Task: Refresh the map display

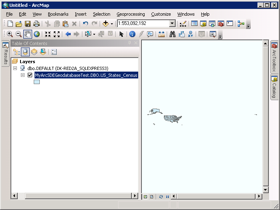Action: (161, 197)
